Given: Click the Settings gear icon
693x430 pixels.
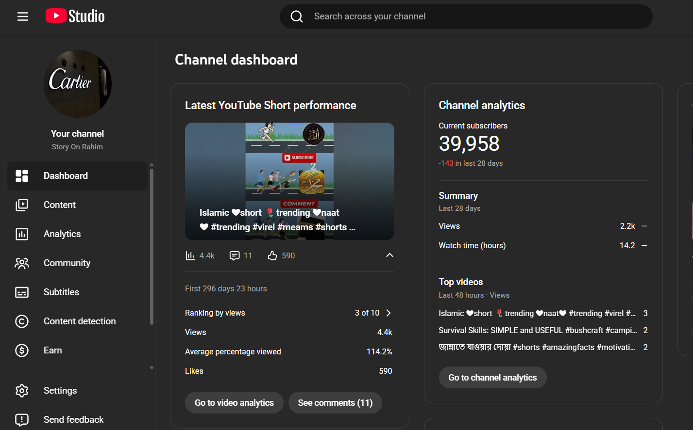Looking at the screenshot, I should 22,391.
